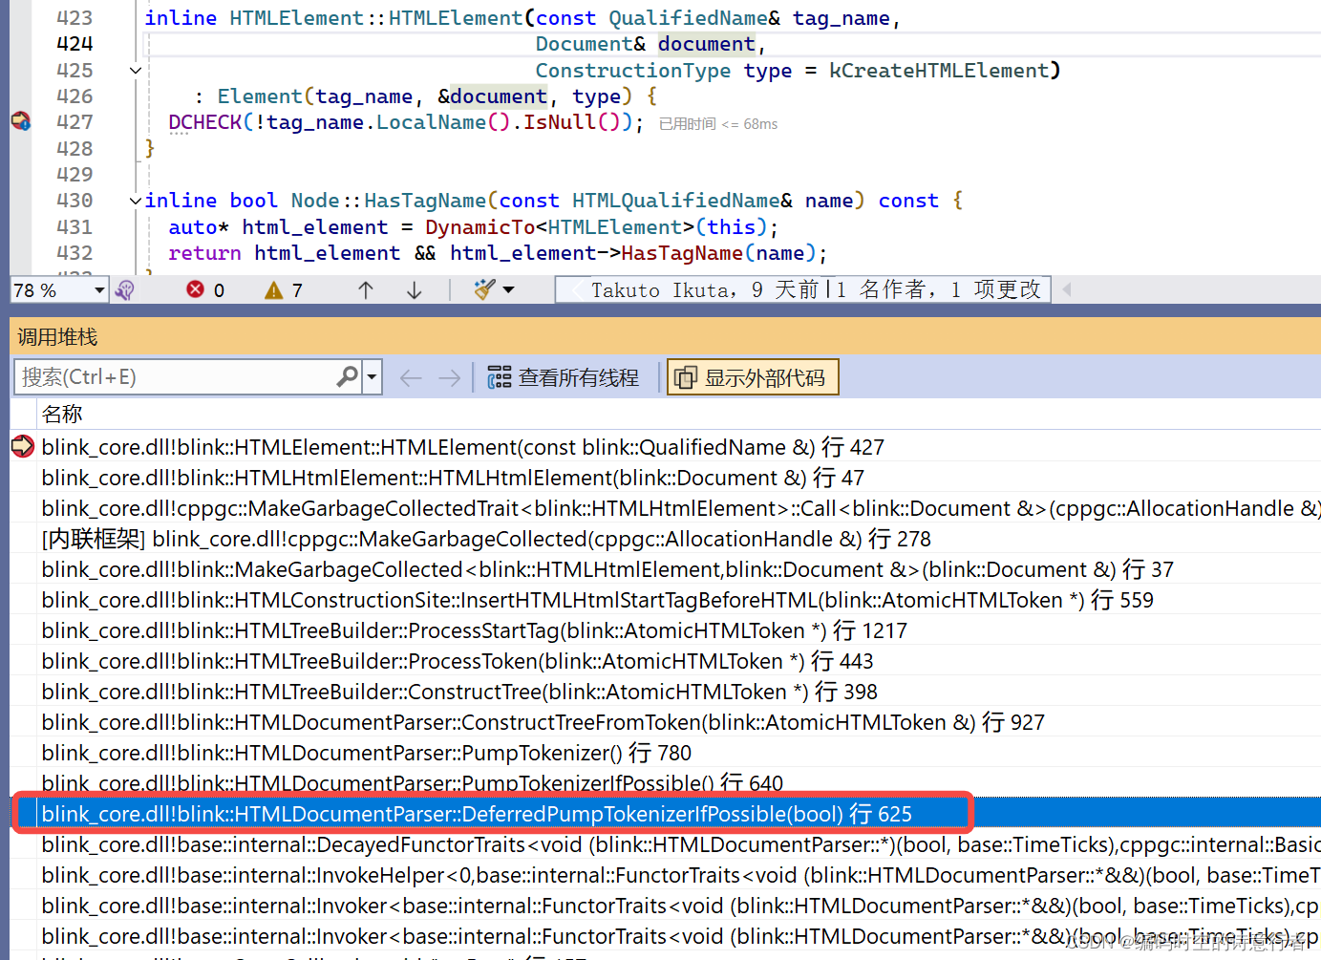Select HTMLHtmlElement::HTMLHtmlElement frame 行 47

coord(453,478)
